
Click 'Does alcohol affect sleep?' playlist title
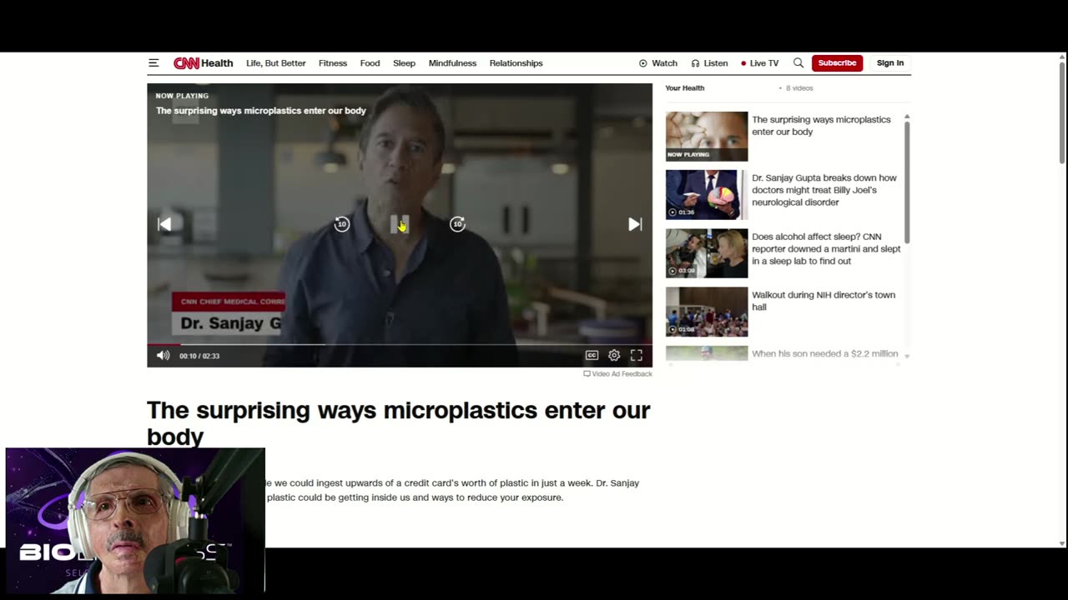[x=826, y=248]
